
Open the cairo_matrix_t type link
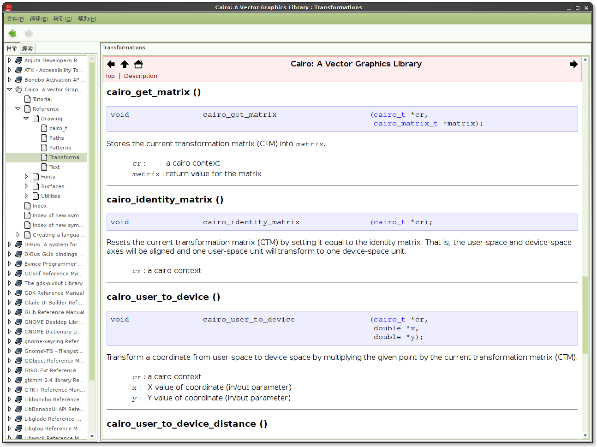(406, 124)
